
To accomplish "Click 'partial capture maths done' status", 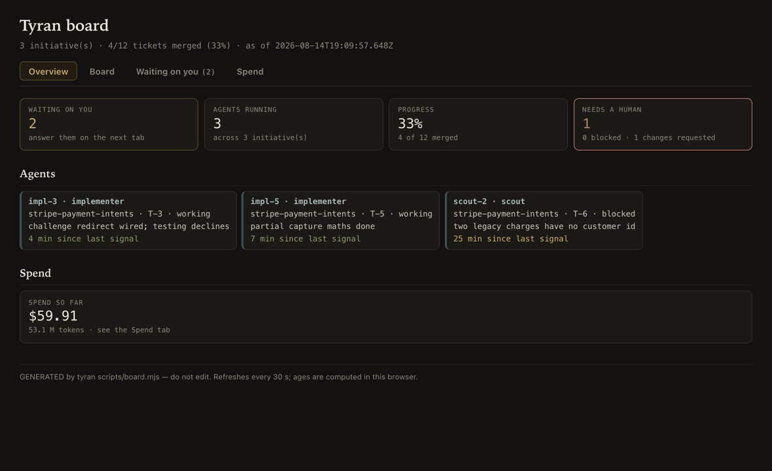I will pyautogui.click(x=313, y=226).
